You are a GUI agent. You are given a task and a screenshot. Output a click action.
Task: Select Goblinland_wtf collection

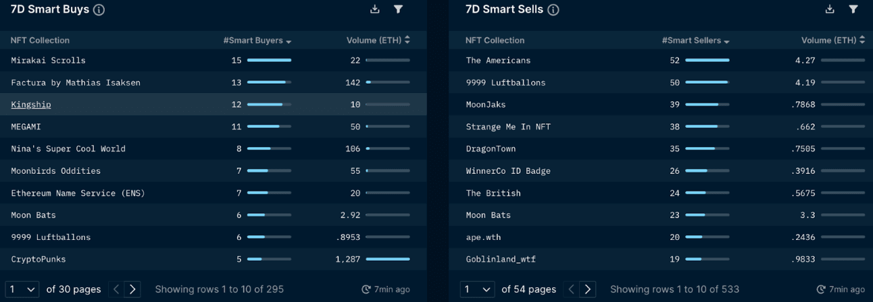(x=501, y=260)
